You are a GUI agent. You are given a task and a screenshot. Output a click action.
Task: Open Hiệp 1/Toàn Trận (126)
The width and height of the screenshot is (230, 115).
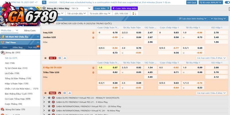pyautogui.click(x=17, y=84)
